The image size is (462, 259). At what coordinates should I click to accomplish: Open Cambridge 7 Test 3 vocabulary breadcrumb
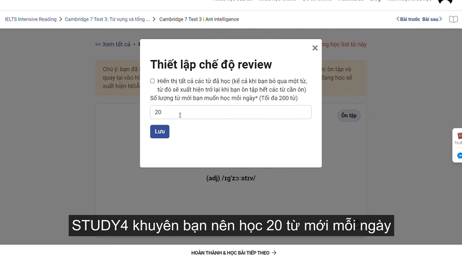(x=107, y=19)
